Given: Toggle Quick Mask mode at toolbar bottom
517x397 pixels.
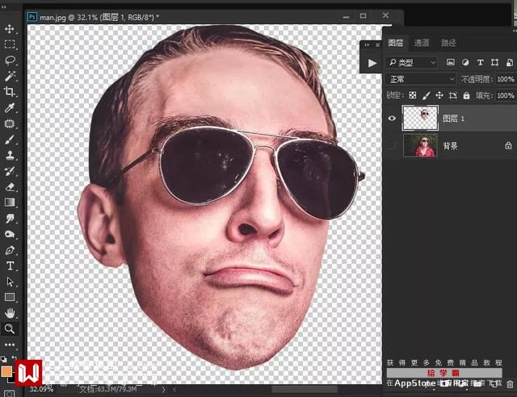Looking at the screenshot, I should point(9,394).
